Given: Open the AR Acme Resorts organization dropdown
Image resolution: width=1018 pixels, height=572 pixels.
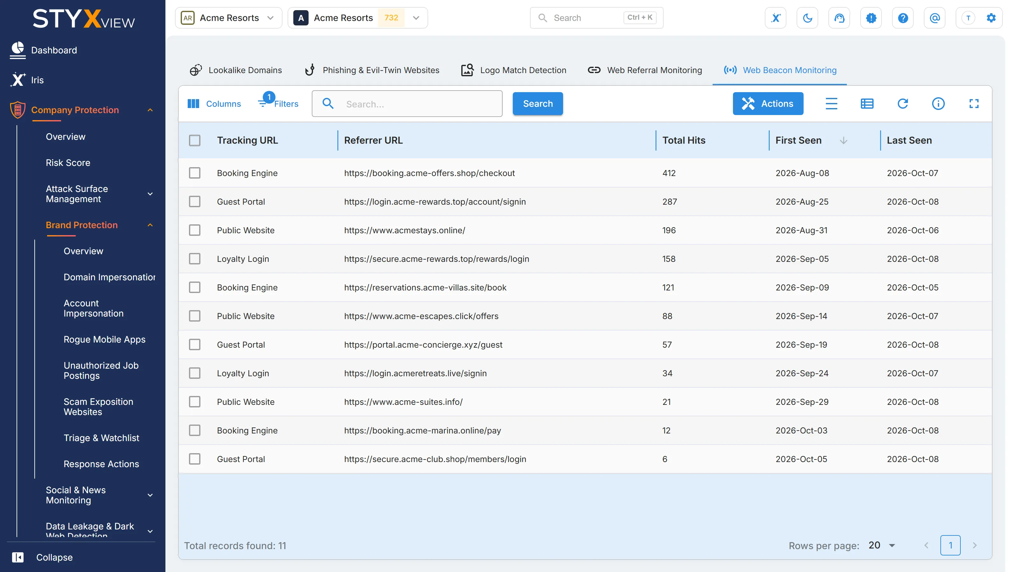Looking at the screenshot, I should [x=228, y=18].
